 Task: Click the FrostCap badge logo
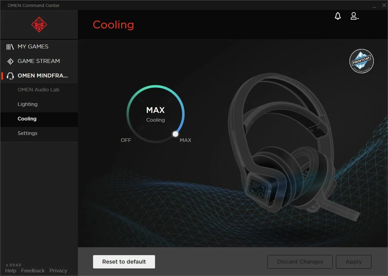coord(361,61)
